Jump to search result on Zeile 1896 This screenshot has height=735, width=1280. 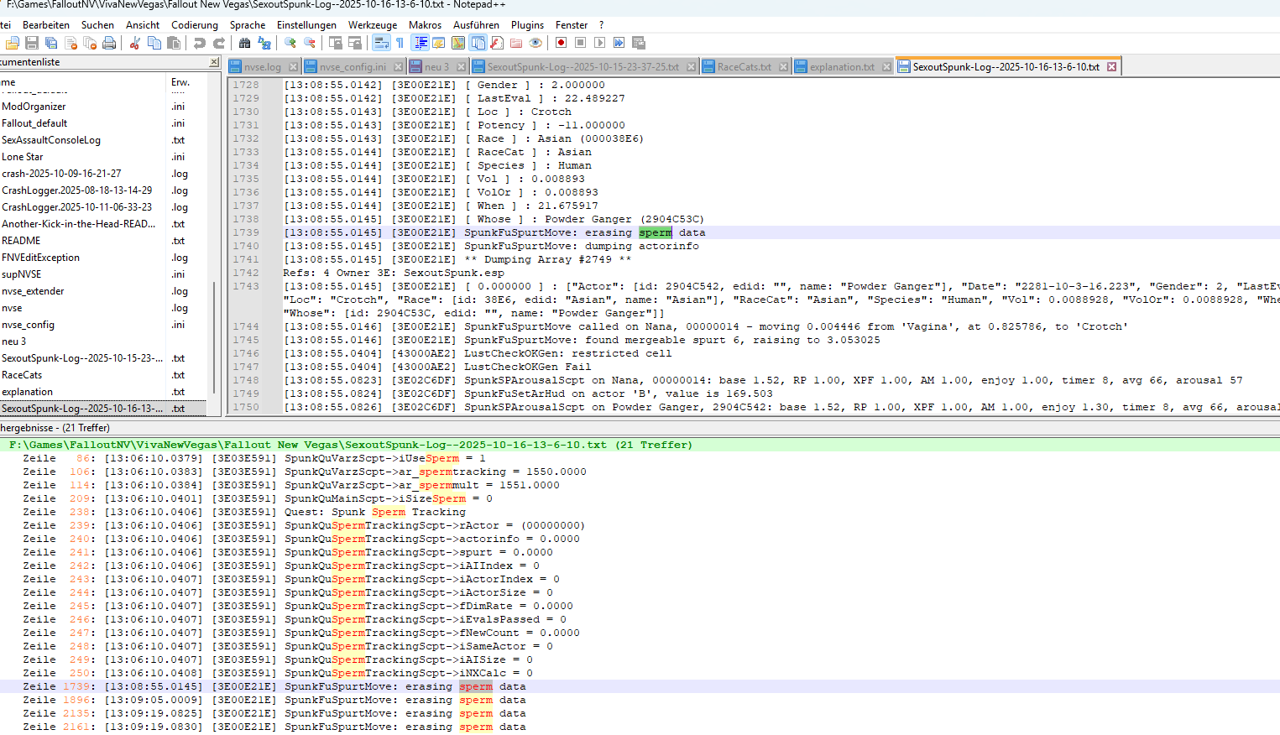tap(640, 700)
